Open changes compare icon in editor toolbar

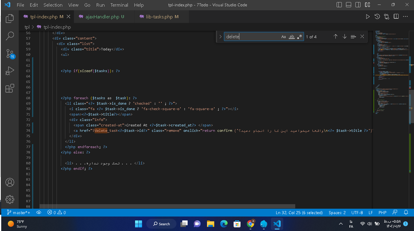coord(387,17)
